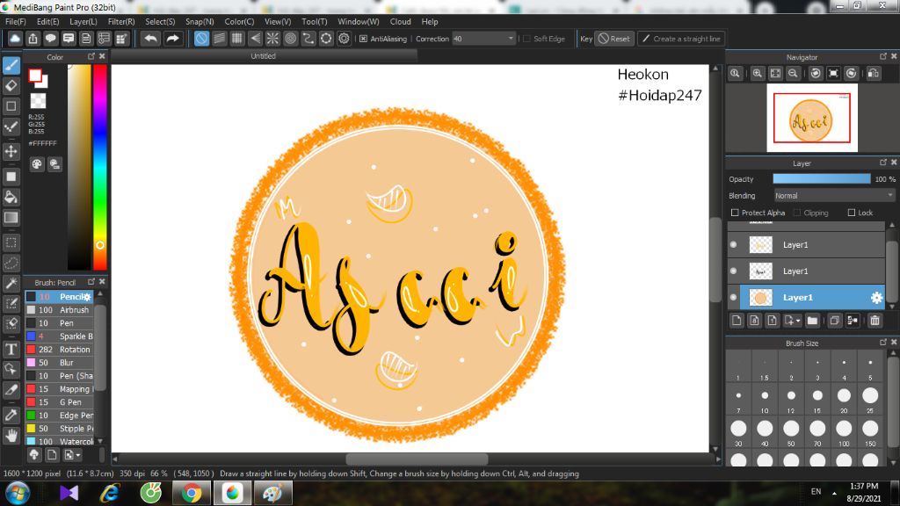The width and height of the screenshot is (900, 506).
Task: Enable crisscross grid snap
Action: pos(237,39)
